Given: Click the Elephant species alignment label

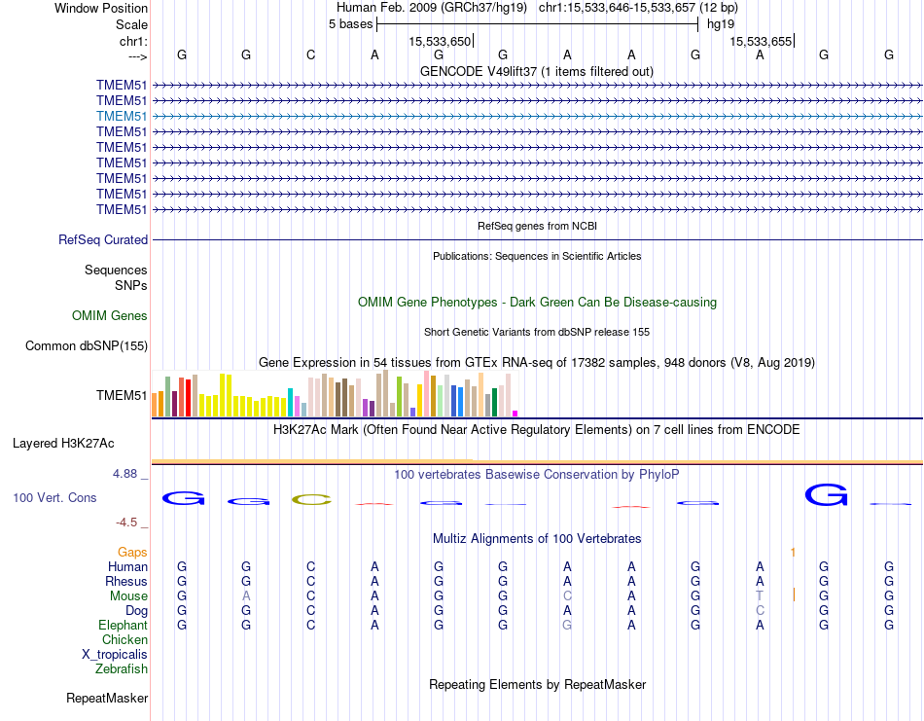Looking at the screenshot, I should point(124,625).
